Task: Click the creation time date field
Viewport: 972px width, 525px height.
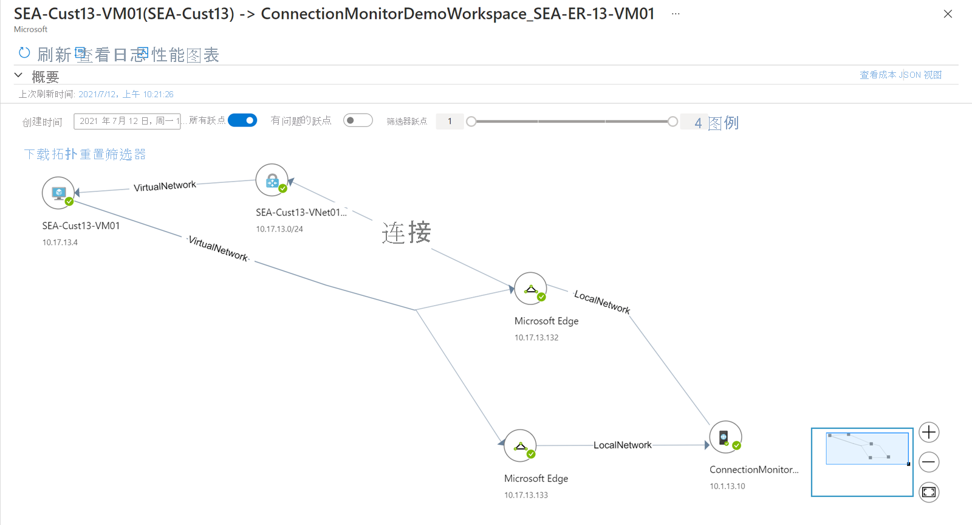Action: point(127,122)
